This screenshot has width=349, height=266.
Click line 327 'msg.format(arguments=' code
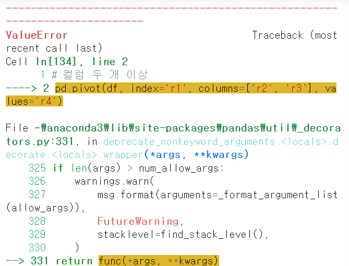158,195
